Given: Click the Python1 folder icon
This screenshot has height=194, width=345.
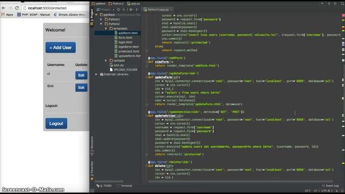Looking at the screenshot, I should [x=107, y=19].
